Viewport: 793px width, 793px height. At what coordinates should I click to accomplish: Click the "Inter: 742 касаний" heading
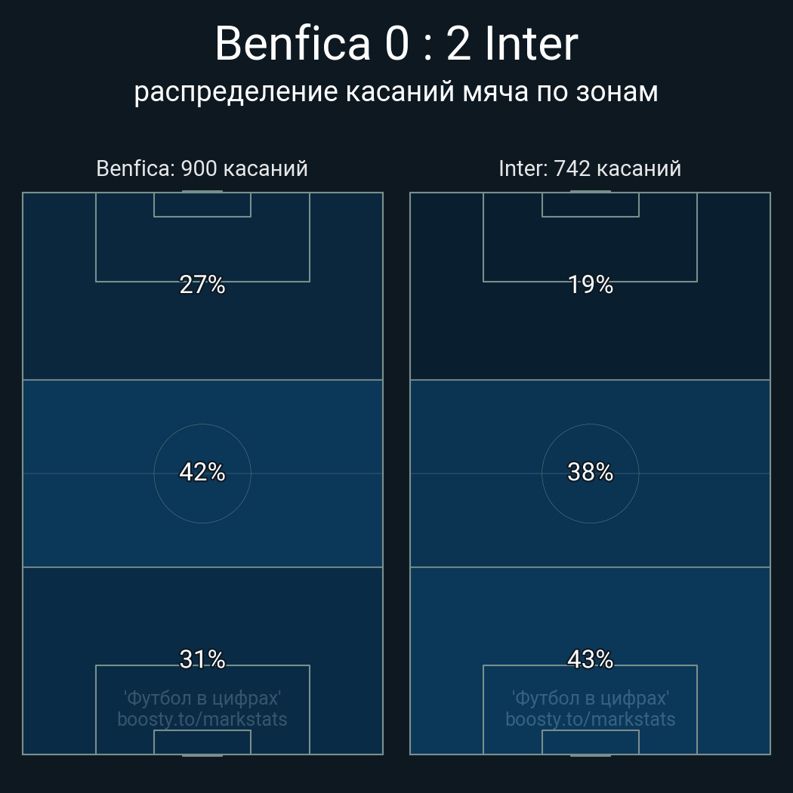[x=590, y=168]
